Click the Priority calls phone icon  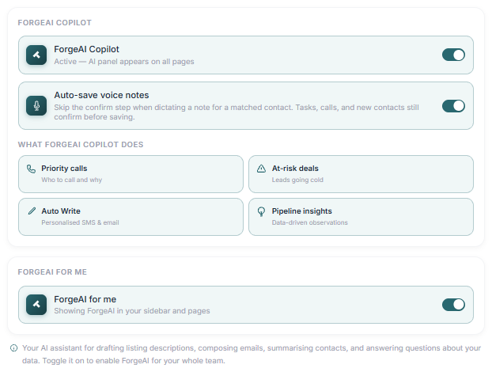point(31,169)
